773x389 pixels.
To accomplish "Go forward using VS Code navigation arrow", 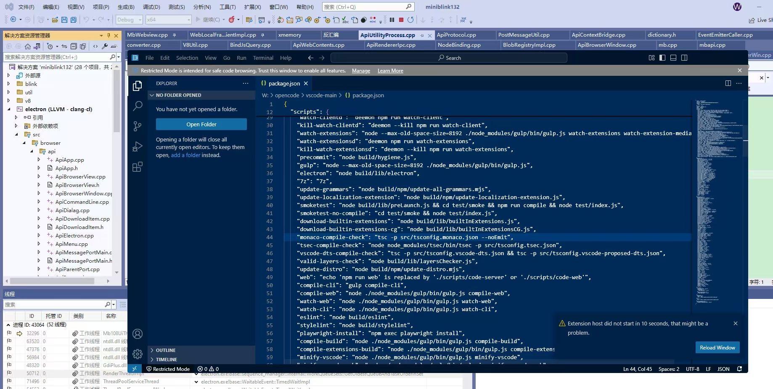I will click(x=322, y=58).
